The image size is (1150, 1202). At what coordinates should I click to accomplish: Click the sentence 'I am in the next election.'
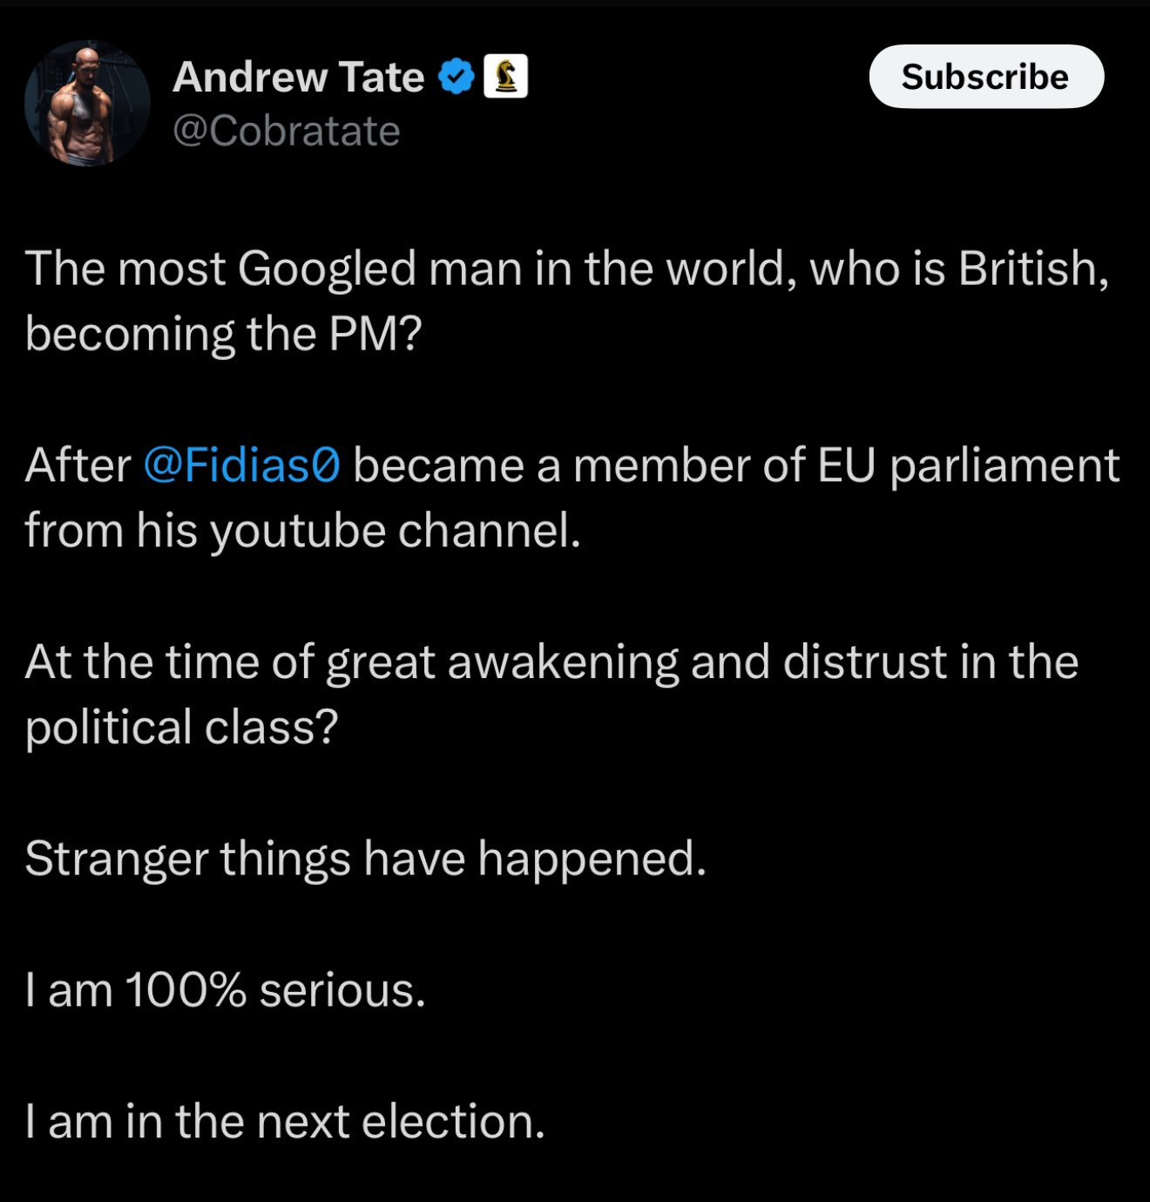tap(285, 1121)
